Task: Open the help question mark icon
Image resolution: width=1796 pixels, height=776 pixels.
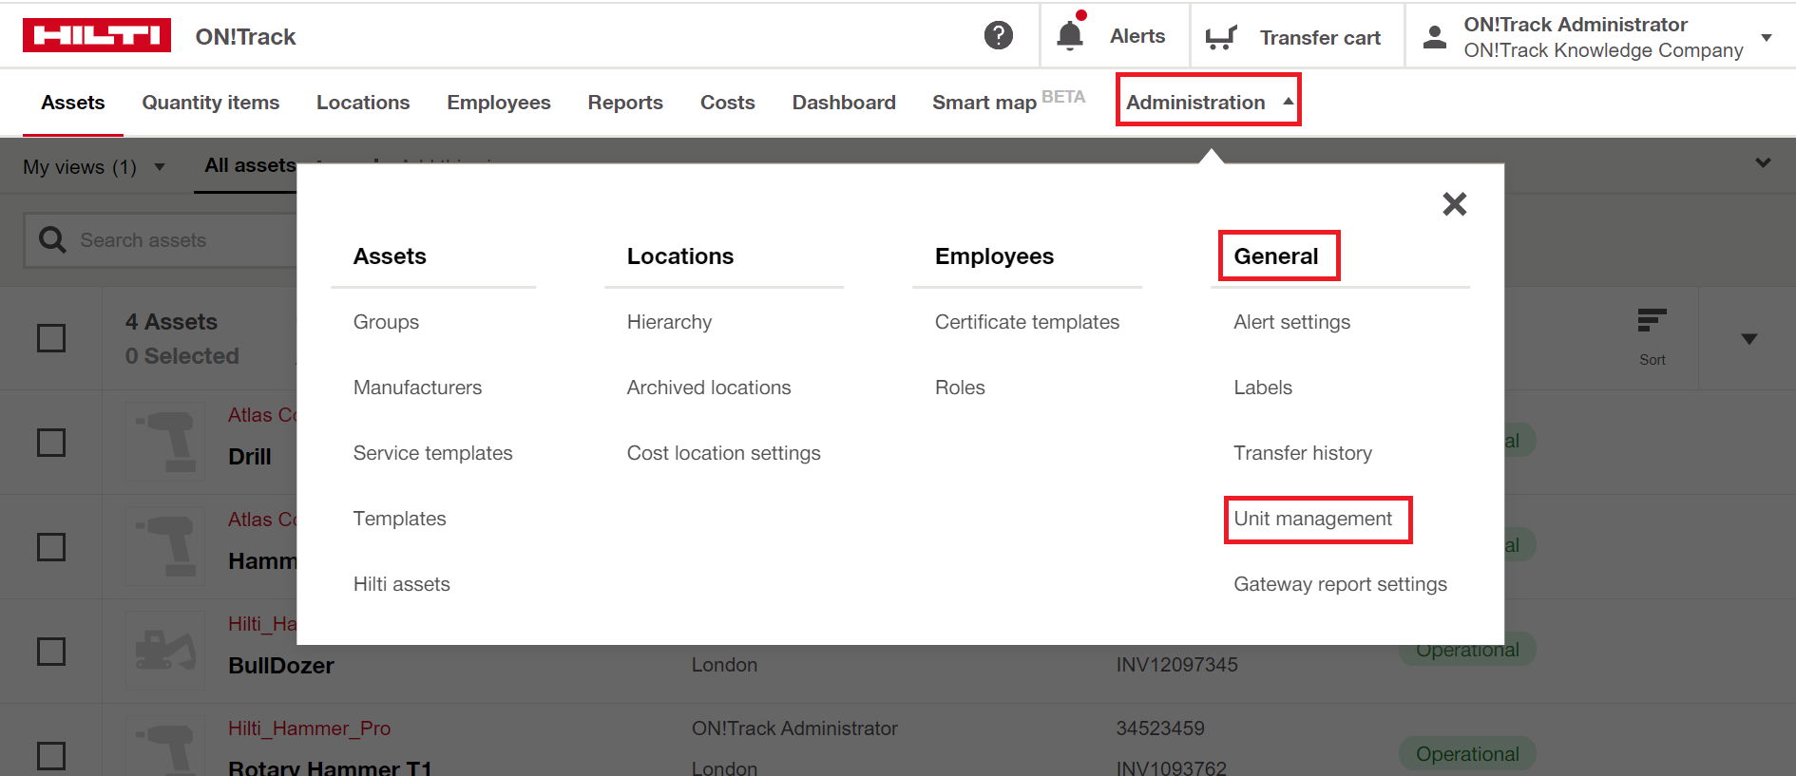Action: [998, 35]
